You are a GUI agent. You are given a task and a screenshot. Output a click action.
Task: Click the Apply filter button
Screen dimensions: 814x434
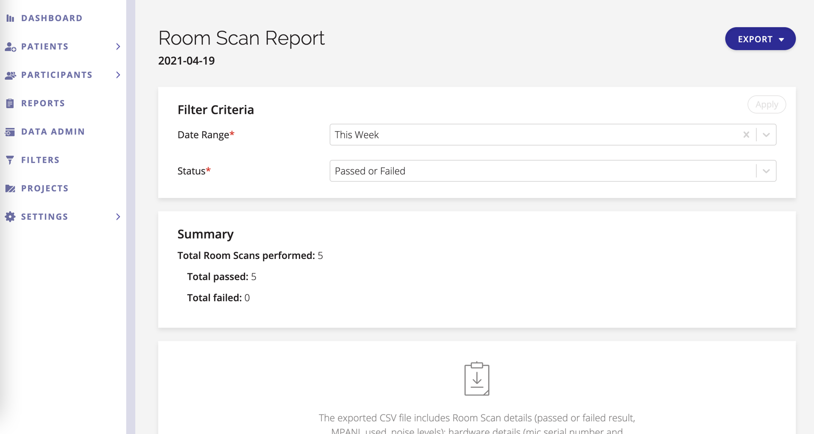pos(767,105)
